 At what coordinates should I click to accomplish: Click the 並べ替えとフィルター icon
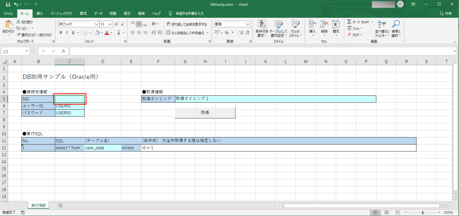point(382,28)
